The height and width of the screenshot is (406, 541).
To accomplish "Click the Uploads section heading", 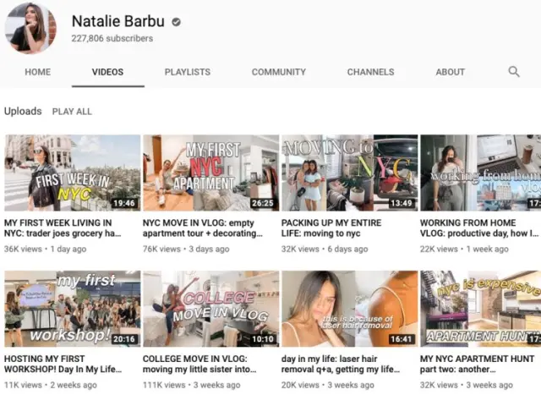I will tap(23, 111).
